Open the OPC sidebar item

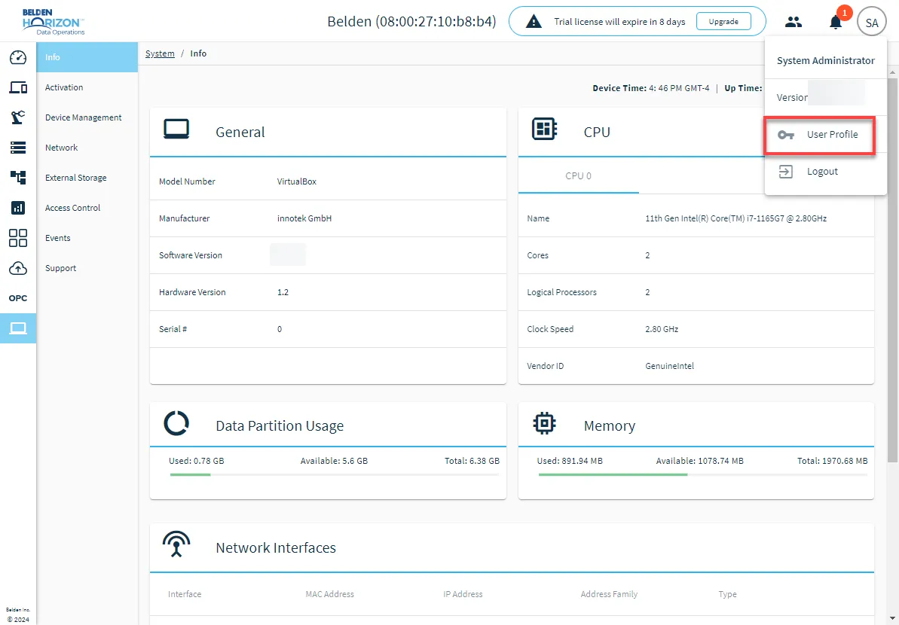18,298
